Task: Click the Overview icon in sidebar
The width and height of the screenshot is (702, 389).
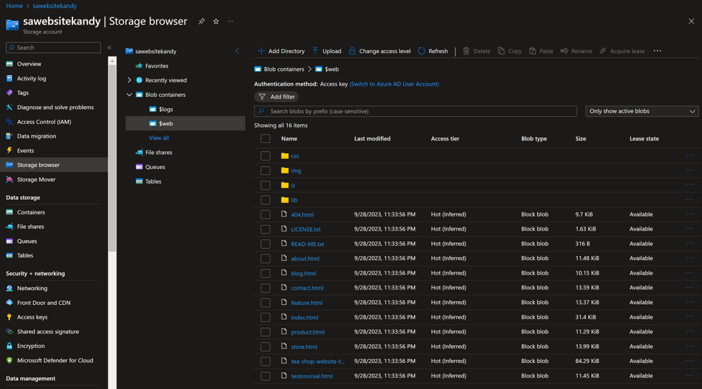Action: click(9, 64)
